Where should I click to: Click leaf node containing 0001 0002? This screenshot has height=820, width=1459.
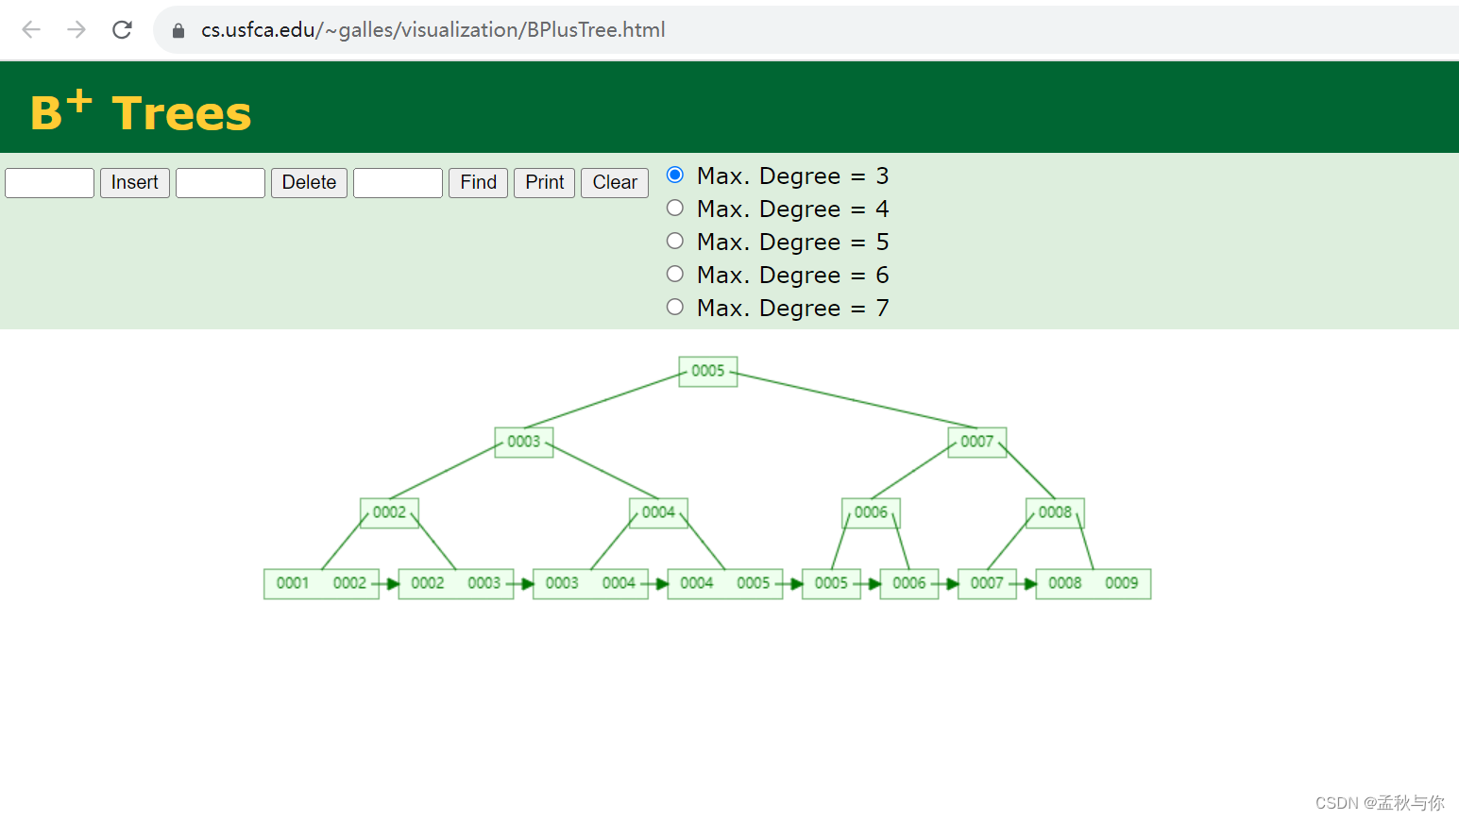click(321, 583)
